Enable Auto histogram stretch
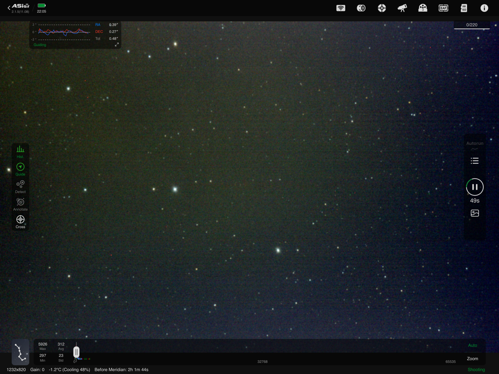Viewport: 499px width, 374px height. [472, 345]
